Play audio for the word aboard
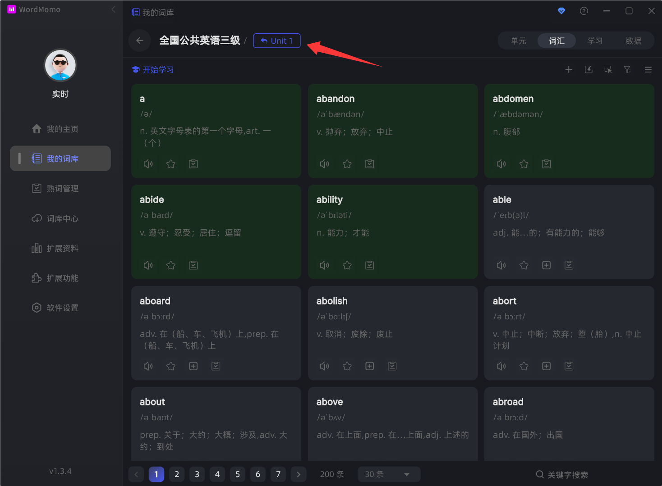 point(148,366)
